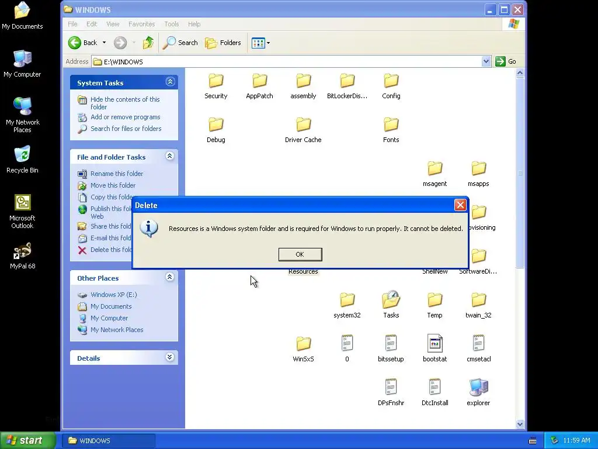Open the Start menu
Viewport: 598px width, 449px height.
coord(28,441)
